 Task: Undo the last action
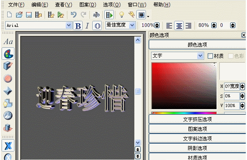coord(73,15)
